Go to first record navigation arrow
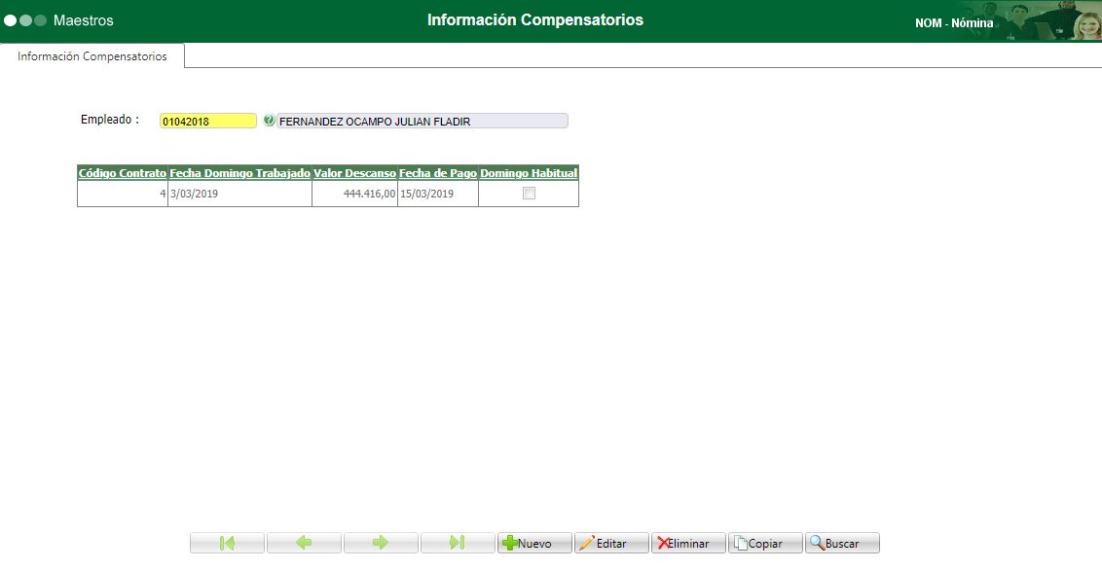The image size is (1102, 570). pos(227,543)
